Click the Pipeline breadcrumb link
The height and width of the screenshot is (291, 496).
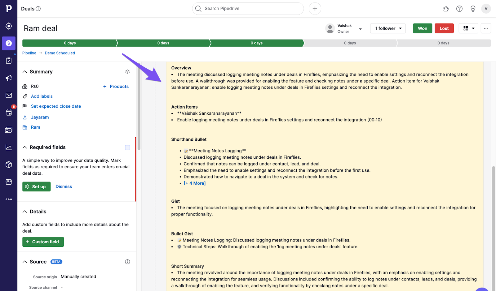(29, 53)
